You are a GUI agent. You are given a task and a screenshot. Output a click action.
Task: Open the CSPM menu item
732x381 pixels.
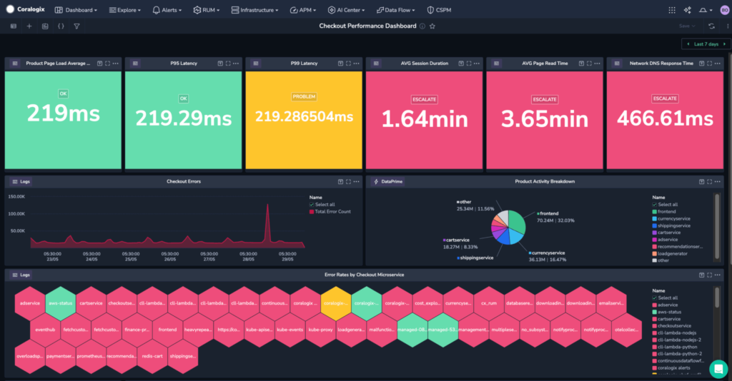(440, 10)
